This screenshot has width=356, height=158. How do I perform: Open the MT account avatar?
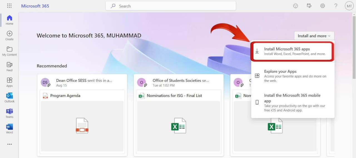coord(349,6)
